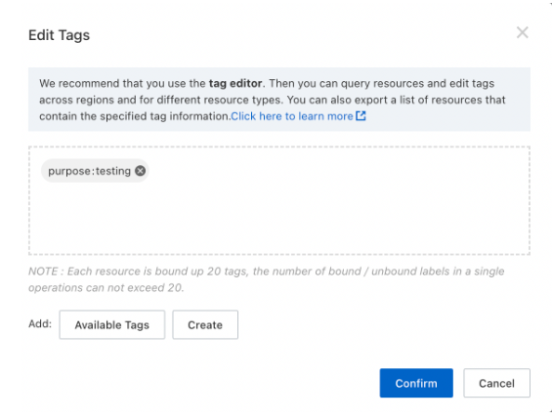Start a new tag with Create

tap(205, 324)
